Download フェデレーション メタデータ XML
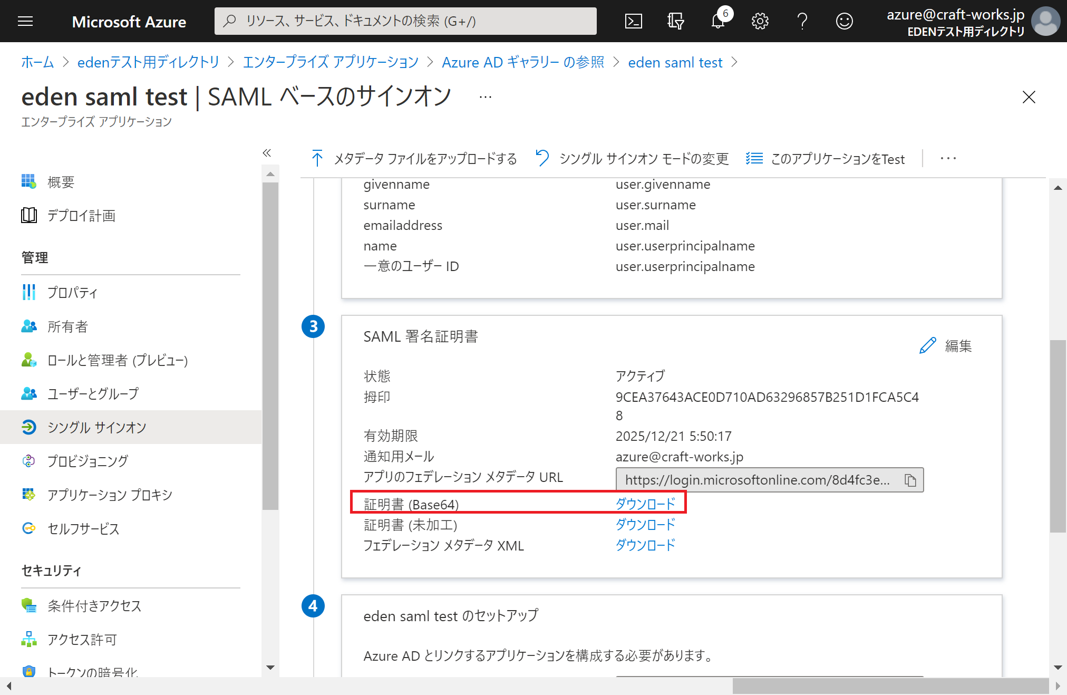This screenshot has width=1067, height=695. pos(645,545)
